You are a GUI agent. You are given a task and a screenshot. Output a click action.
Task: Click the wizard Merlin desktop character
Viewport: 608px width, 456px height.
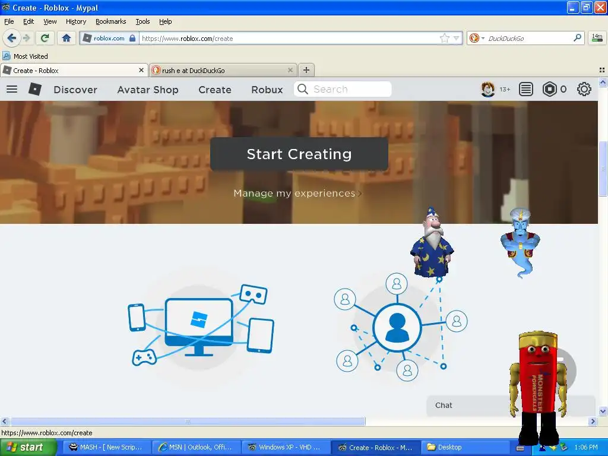click(432, 242)
